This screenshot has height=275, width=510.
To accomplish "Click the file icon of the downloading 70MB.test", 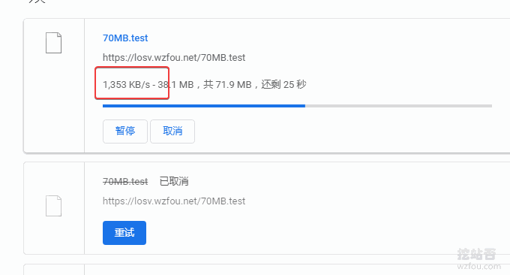I will pyautogui.click(x=54, y=43).
